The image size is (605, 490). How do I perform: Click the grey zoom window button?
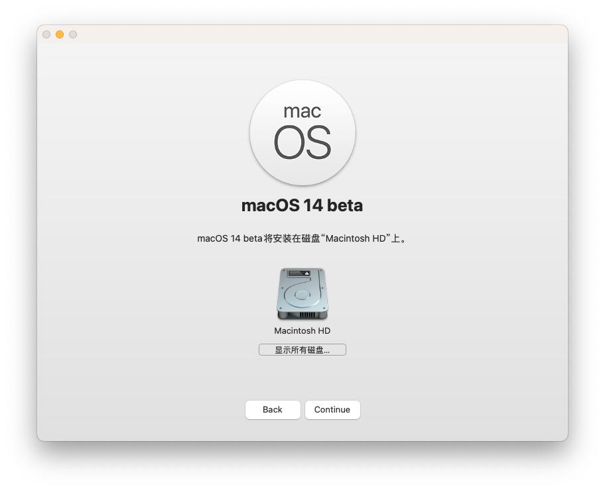[x=73, y=34]
